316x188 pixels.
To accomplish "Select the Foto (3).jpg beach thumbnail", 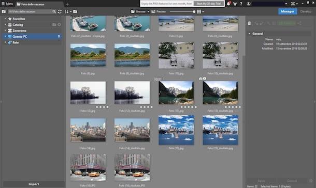I will 176,24.
